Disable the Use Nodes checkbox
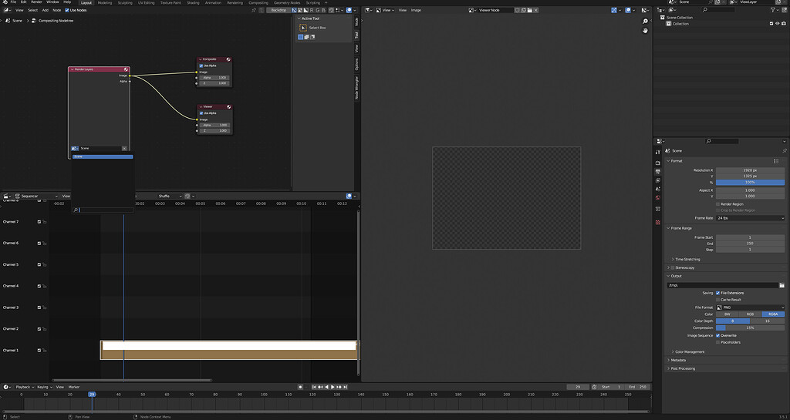This screenshot has height=420, width=790. [x=67, y=10]
